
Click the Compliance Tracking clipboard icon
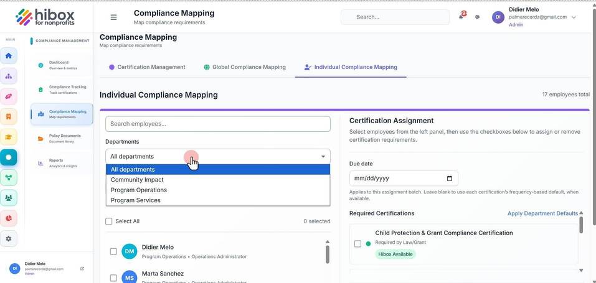[40, 90]
